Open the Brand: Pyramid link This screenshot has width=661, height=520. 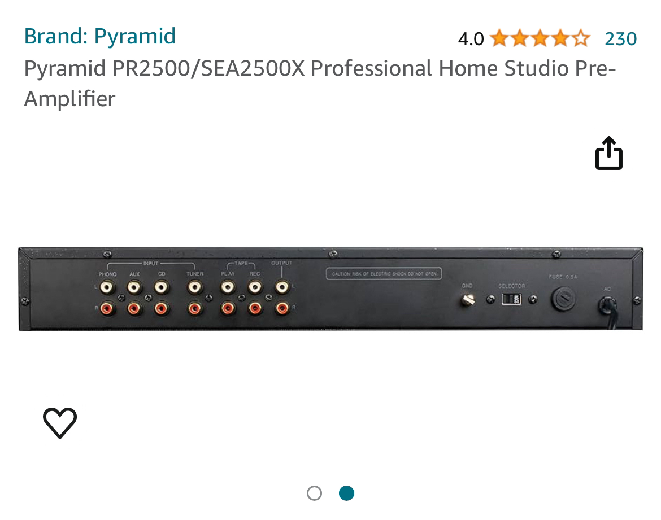point(99,36)
